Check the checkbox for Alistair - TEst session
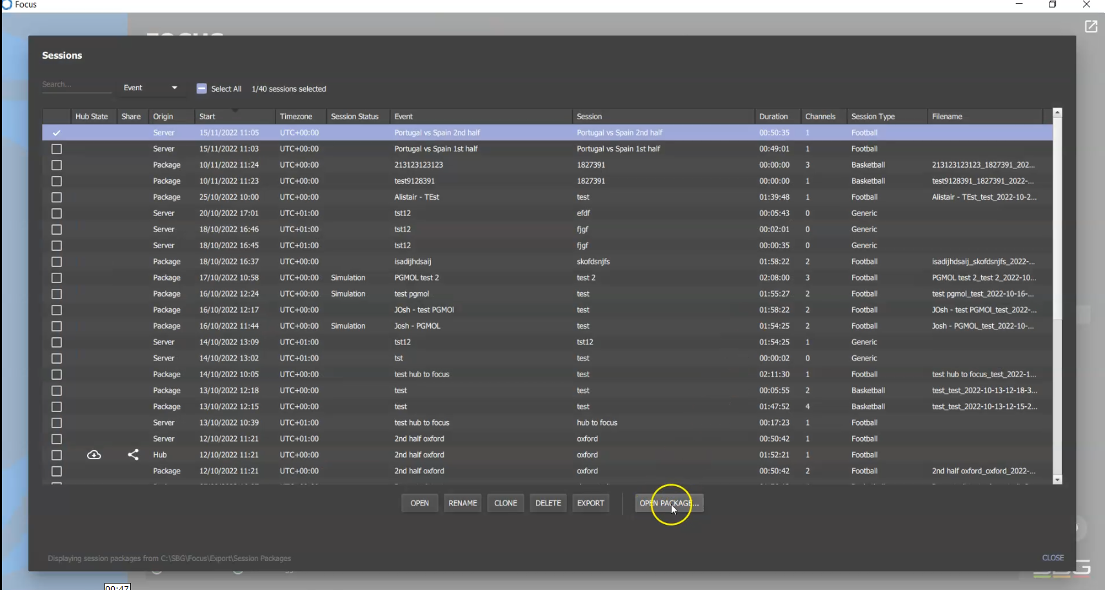 [x=56, y=197]
